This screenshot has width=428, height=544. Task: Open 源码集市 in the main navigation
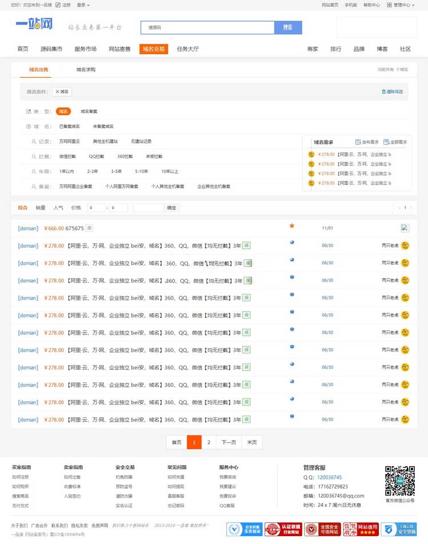pos(51,49)
